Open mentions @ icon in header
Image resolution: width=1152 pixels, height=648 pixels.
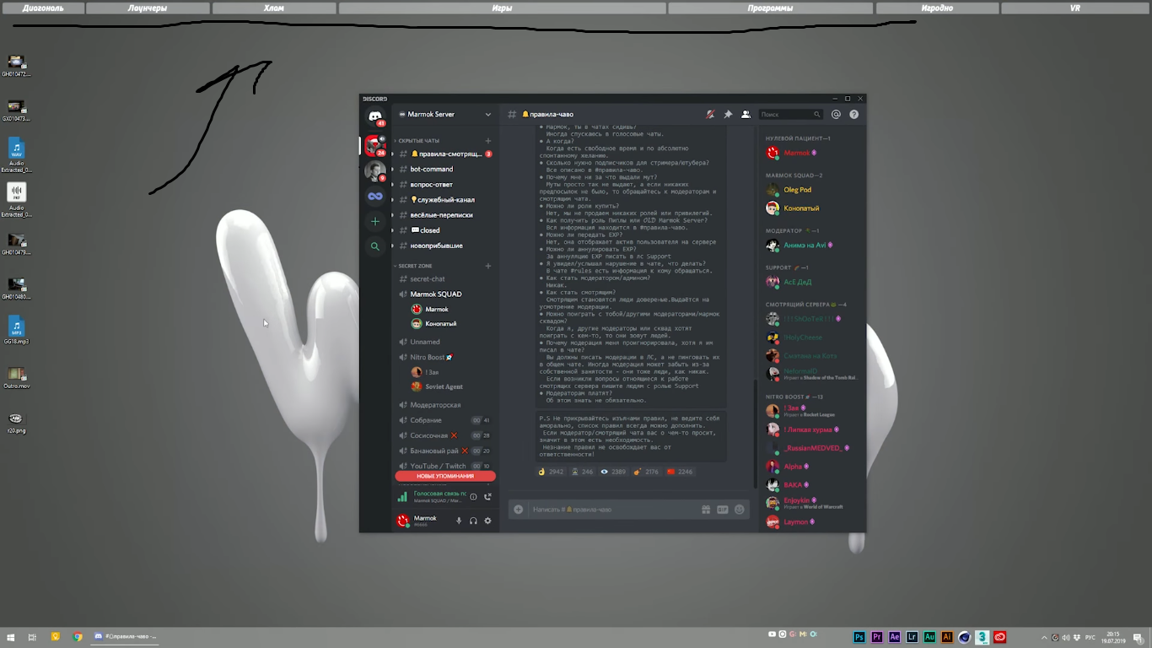836,114
